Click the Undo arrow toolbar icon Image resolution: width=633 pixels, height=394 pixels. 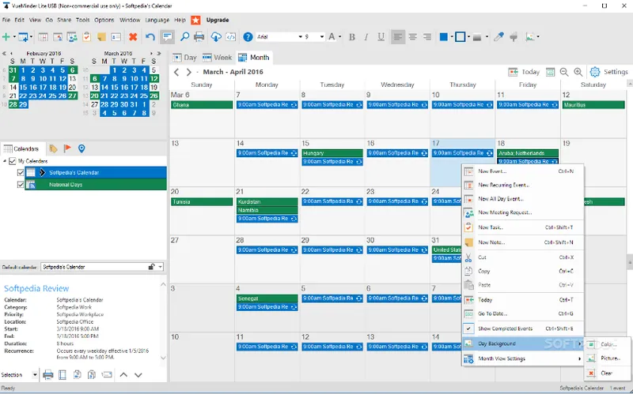(150, 37)
